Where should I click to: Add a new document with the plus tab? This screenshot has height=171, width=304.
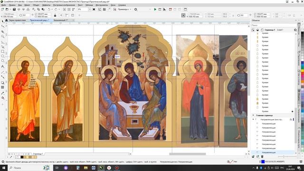tap(73, 20)
